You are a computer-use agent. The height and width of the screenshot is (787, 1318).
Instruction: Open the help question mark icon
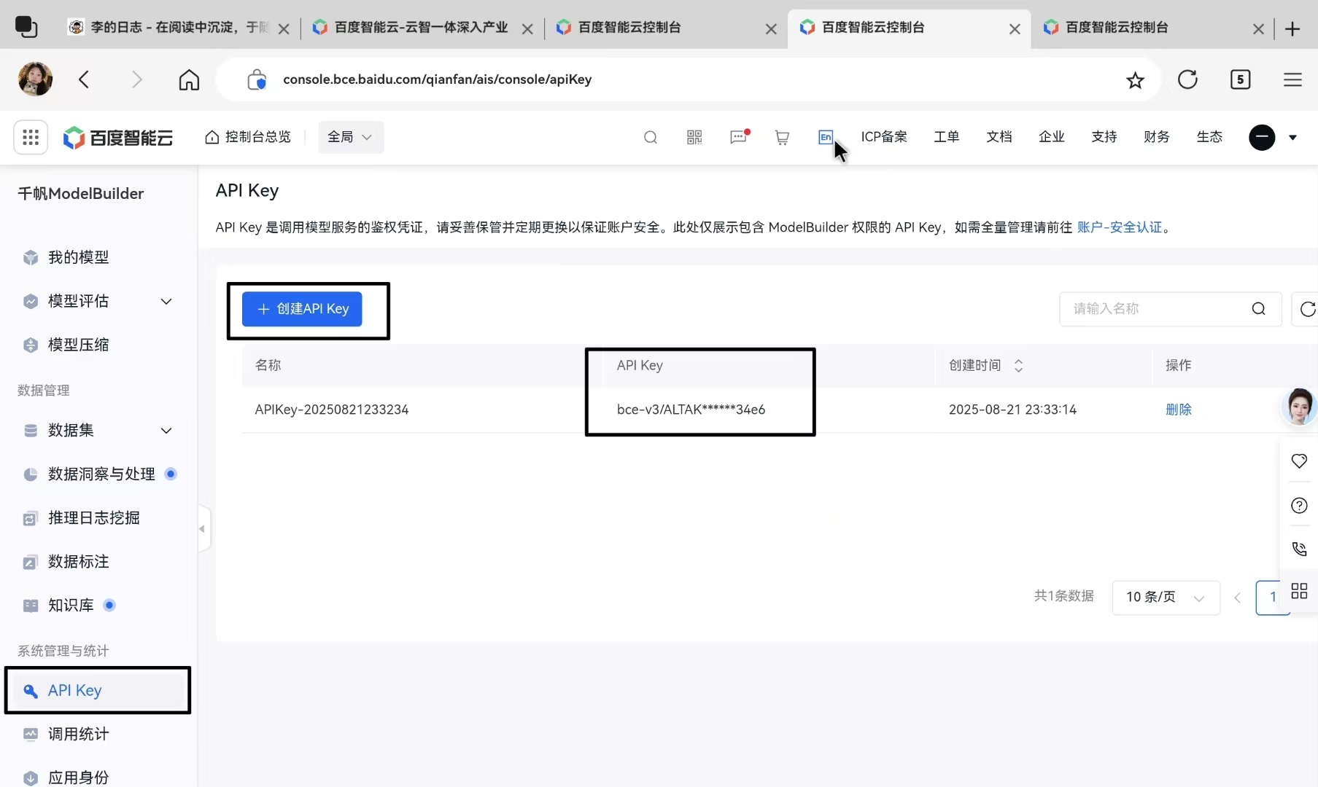1299,505
